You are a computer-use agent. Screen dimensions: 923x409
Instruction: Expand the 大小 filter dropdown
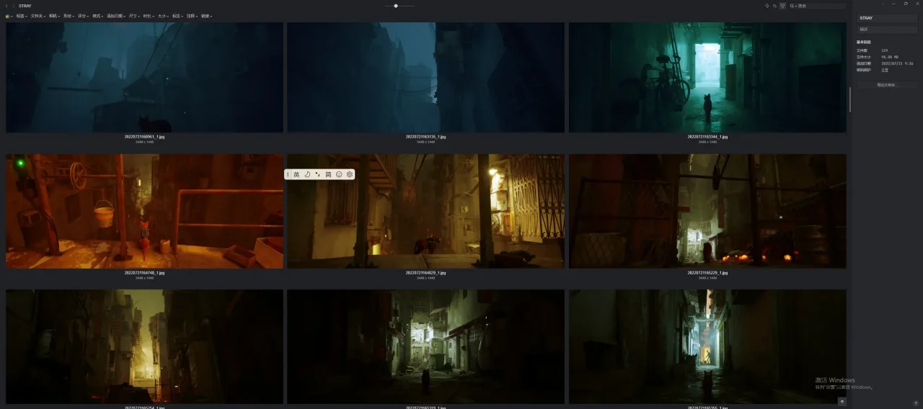point(164,16)
